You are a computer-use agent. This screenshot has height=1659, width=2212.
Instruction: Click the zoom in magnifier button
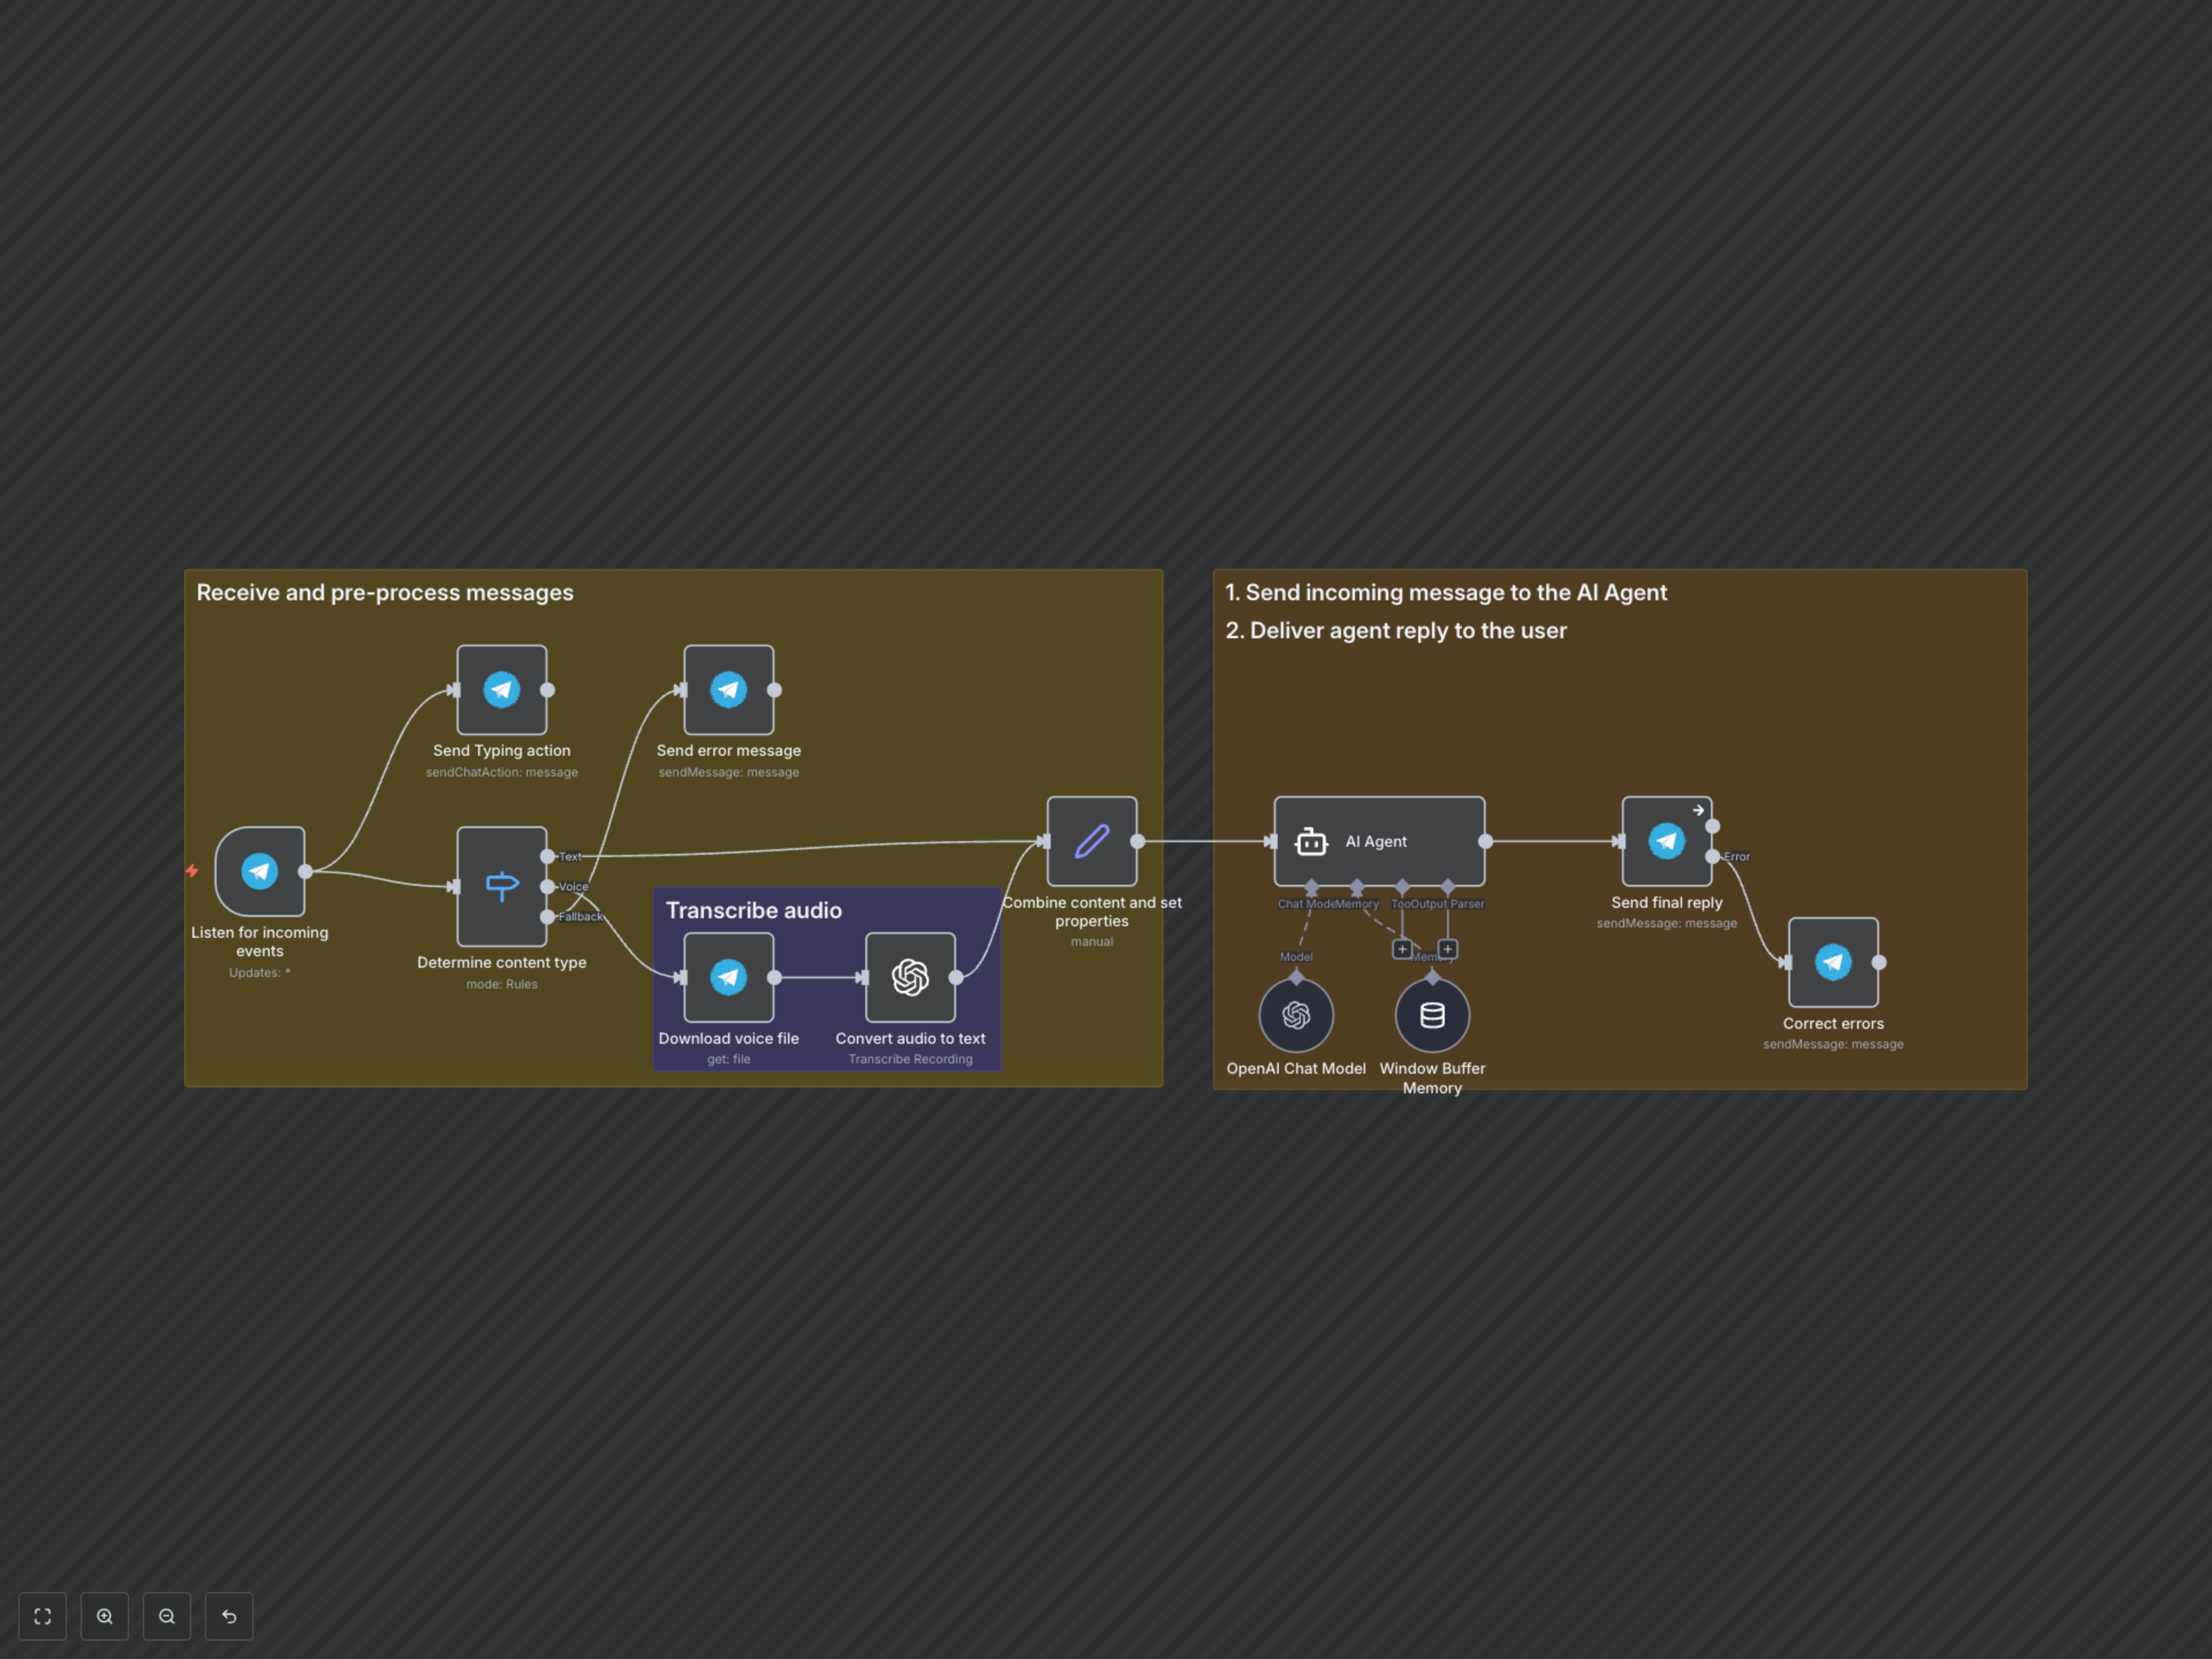point(105,1616)
